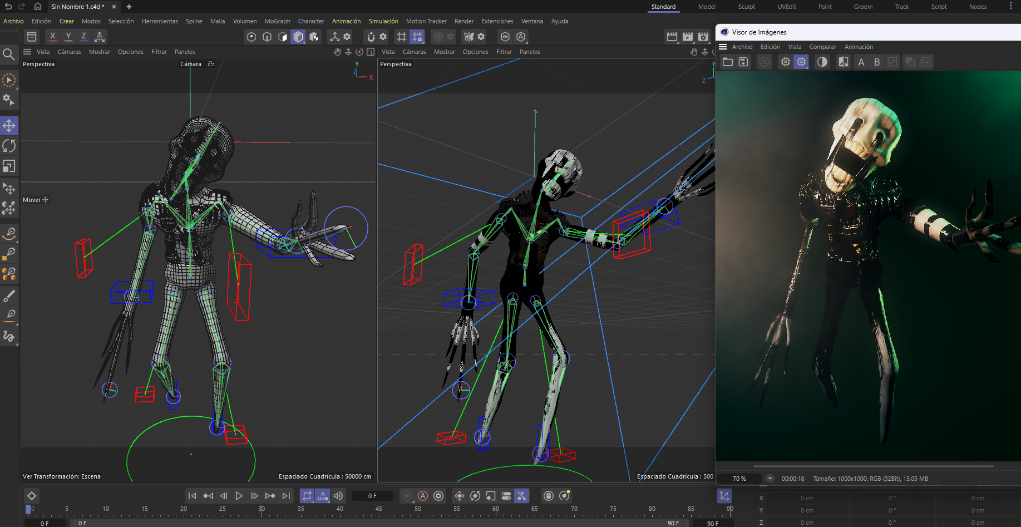Click the autokeying button in timeline
The height and width of the screenshot is (527, 1021).
(423, 496)
